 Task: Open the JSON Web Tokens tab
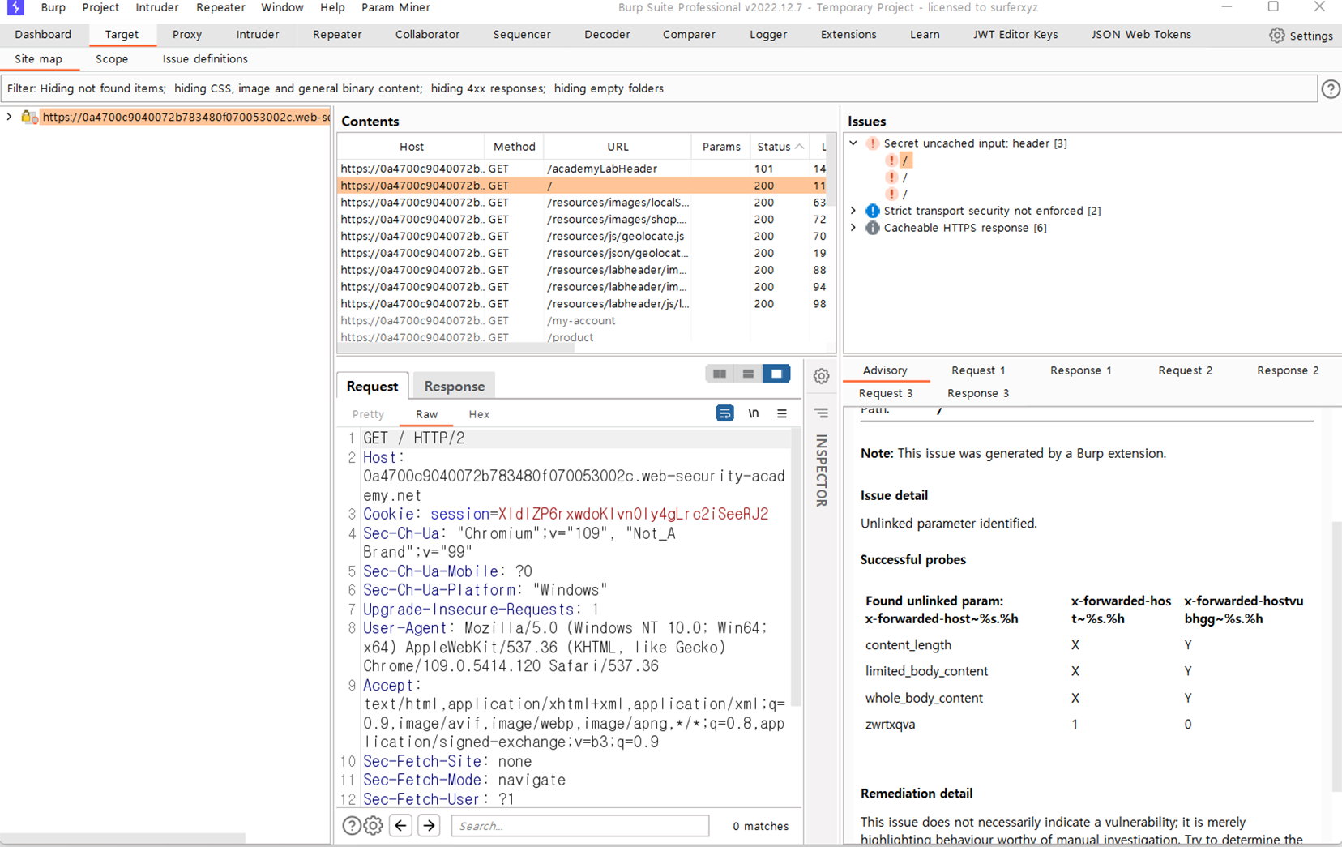[1141, 35]
